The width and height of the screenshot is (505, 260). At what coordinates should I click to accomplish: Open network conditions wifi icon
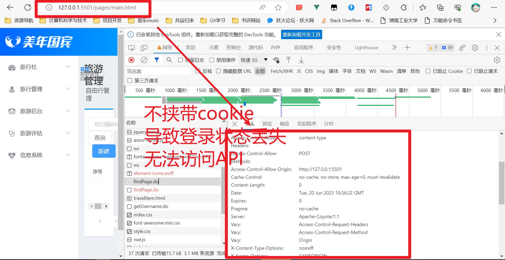(276, 60)
